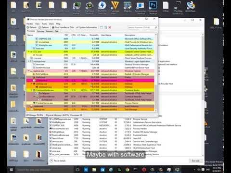Open the DAEMON Tools desktop shortcut

point(102,7)
